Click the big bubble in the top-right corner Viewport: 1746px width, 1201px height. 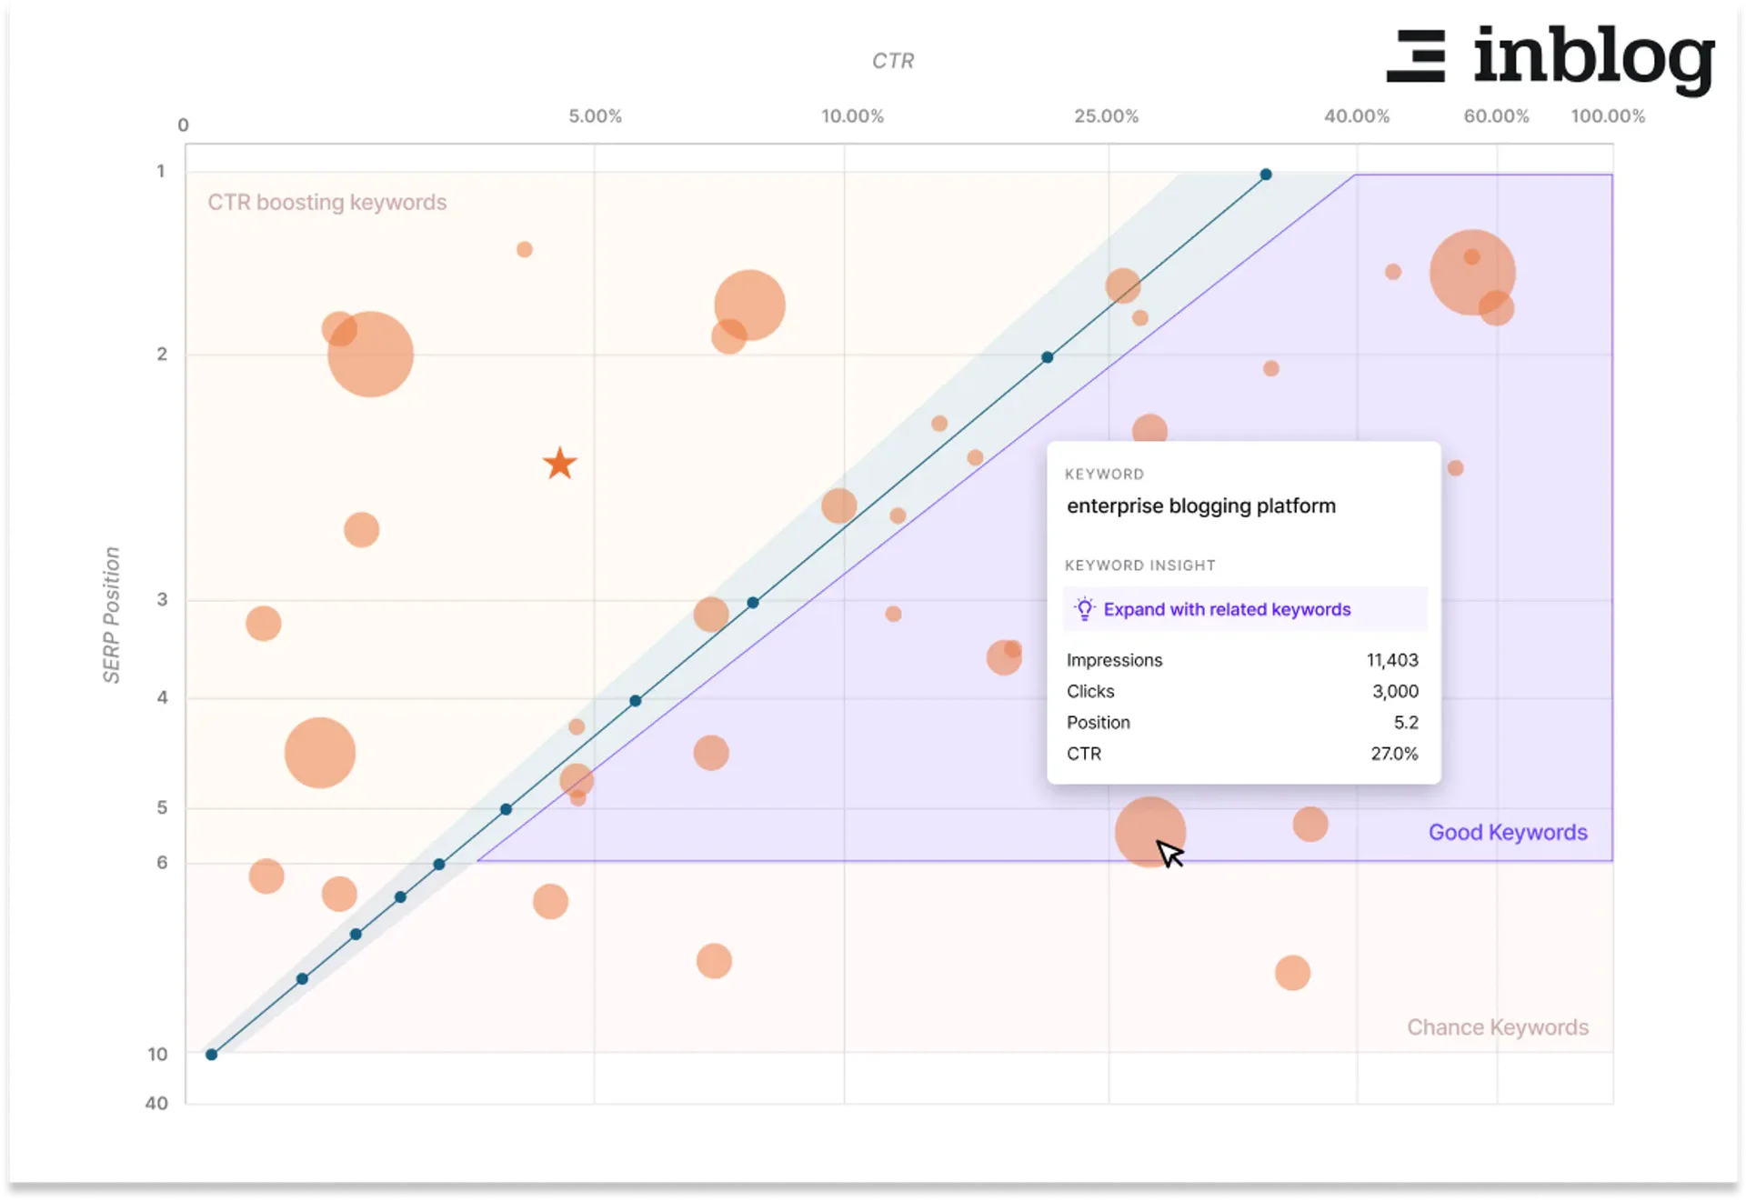pyautogui.click(x=1471, y=273)
